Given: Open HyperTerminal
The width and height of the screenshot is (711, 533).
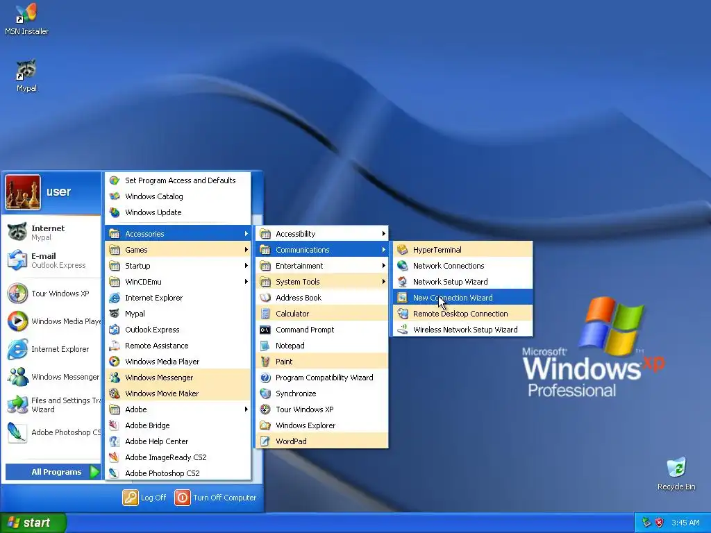Looking at the screenshot, I should (x=462, y=250).
